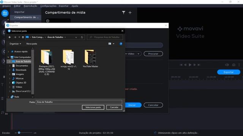Click the navigation pane scrollbar

pos(33,72)
